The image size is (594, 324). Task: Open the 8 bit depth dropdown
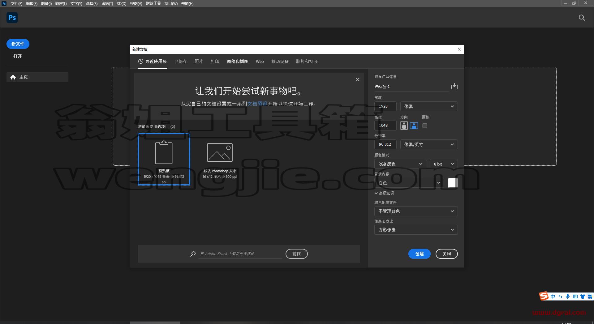coord(444,164)
